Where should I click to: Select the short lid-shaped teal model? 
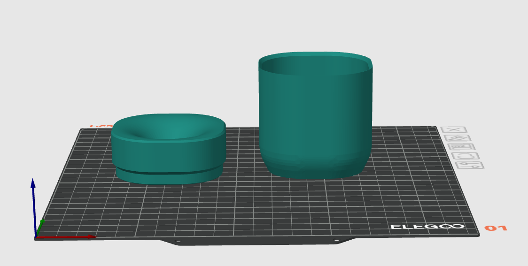click(168, 149)
